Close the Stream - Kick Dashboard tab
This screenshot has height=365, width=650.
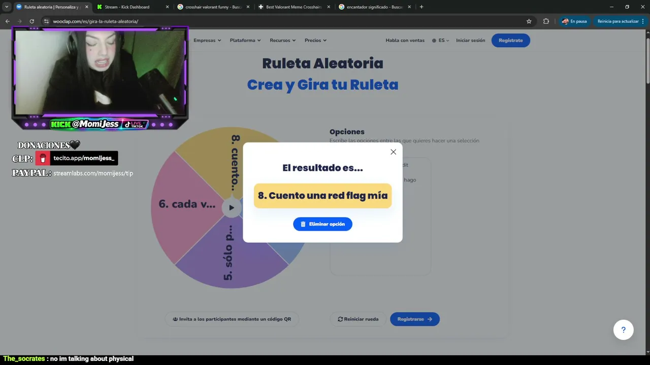[x=167, y=7]
